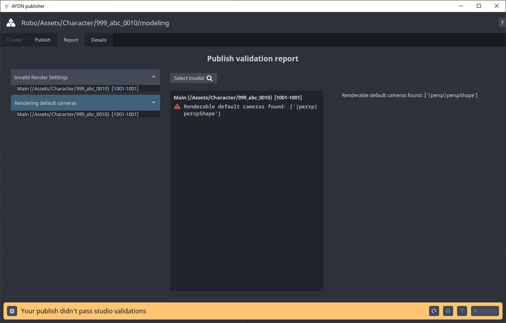Switch to the Publish tab

tap(42, 40)
